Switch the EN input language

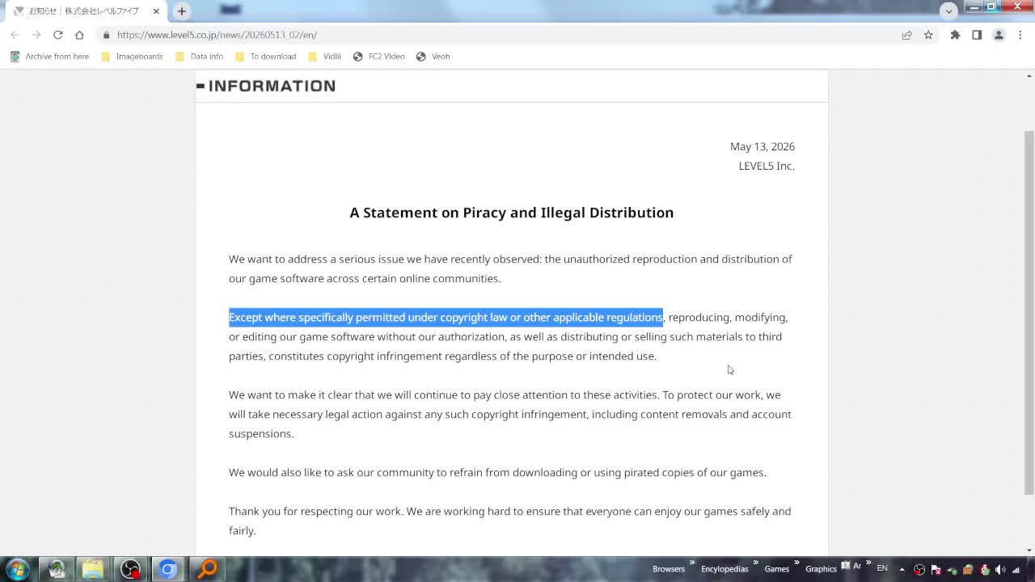[x=882, y=569]
